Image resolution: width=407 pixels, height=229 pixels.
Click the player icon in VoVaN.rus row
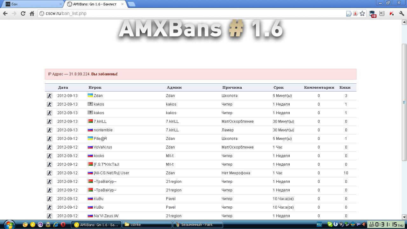pyautogui.click(x=49, y=147)
